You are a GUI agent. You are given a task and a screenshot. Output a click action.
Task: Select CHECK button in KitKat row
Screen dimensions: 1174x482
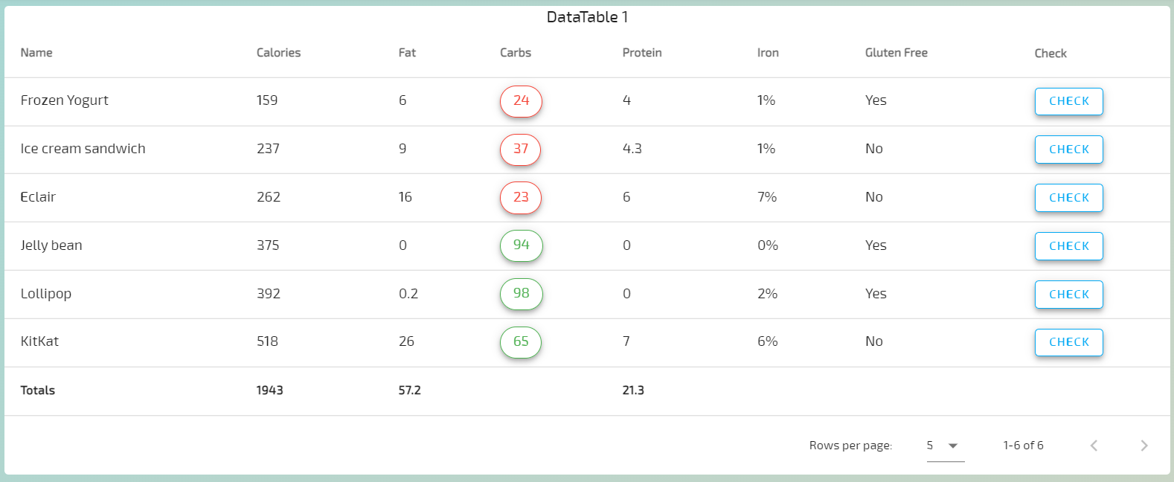tap(1068, 342)
